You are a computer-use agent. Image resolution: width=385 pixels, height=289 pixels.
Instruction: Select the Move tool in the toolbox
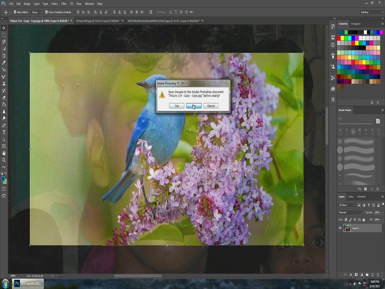point(4,28)
